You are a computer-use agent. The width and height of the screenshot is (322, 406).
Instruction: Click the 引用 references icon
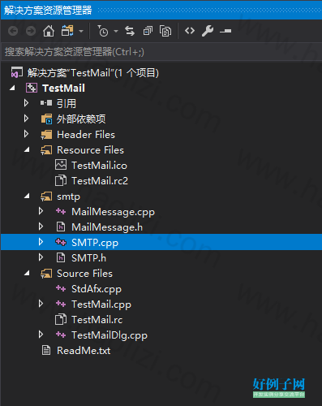[x=46, y=103]
